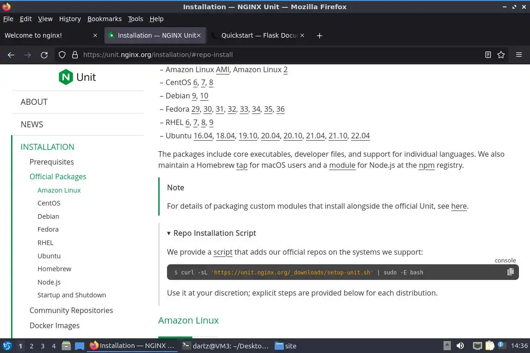The width and height of the screenshot is (530, 353).
Task: Switch to the Quickstart Flask tab
Action: pos(259,35)
